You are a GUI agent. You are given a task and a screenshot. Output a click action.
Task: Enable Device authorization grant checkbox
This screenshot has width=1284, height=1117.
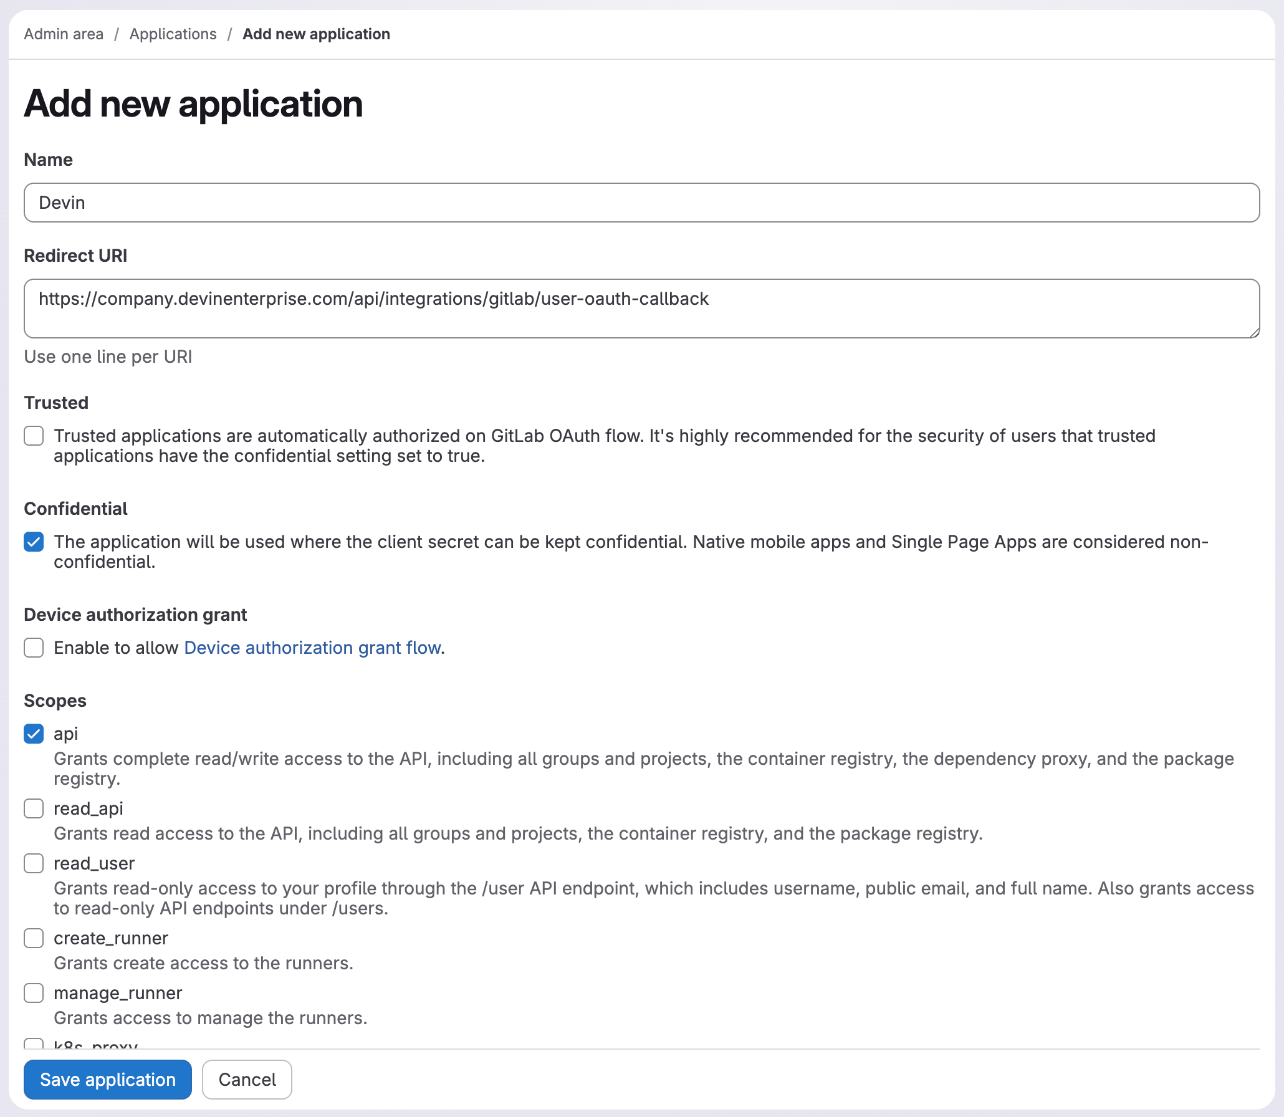click(34, 648)
